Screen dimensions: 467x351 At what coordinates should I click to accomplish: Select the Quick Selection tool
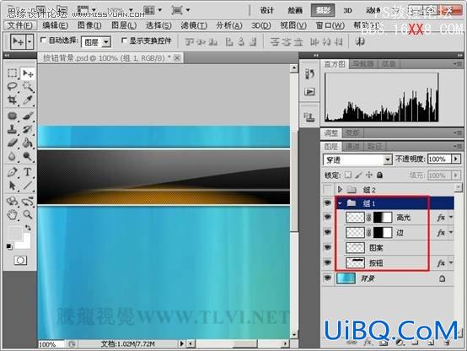(x=28, y=86)
